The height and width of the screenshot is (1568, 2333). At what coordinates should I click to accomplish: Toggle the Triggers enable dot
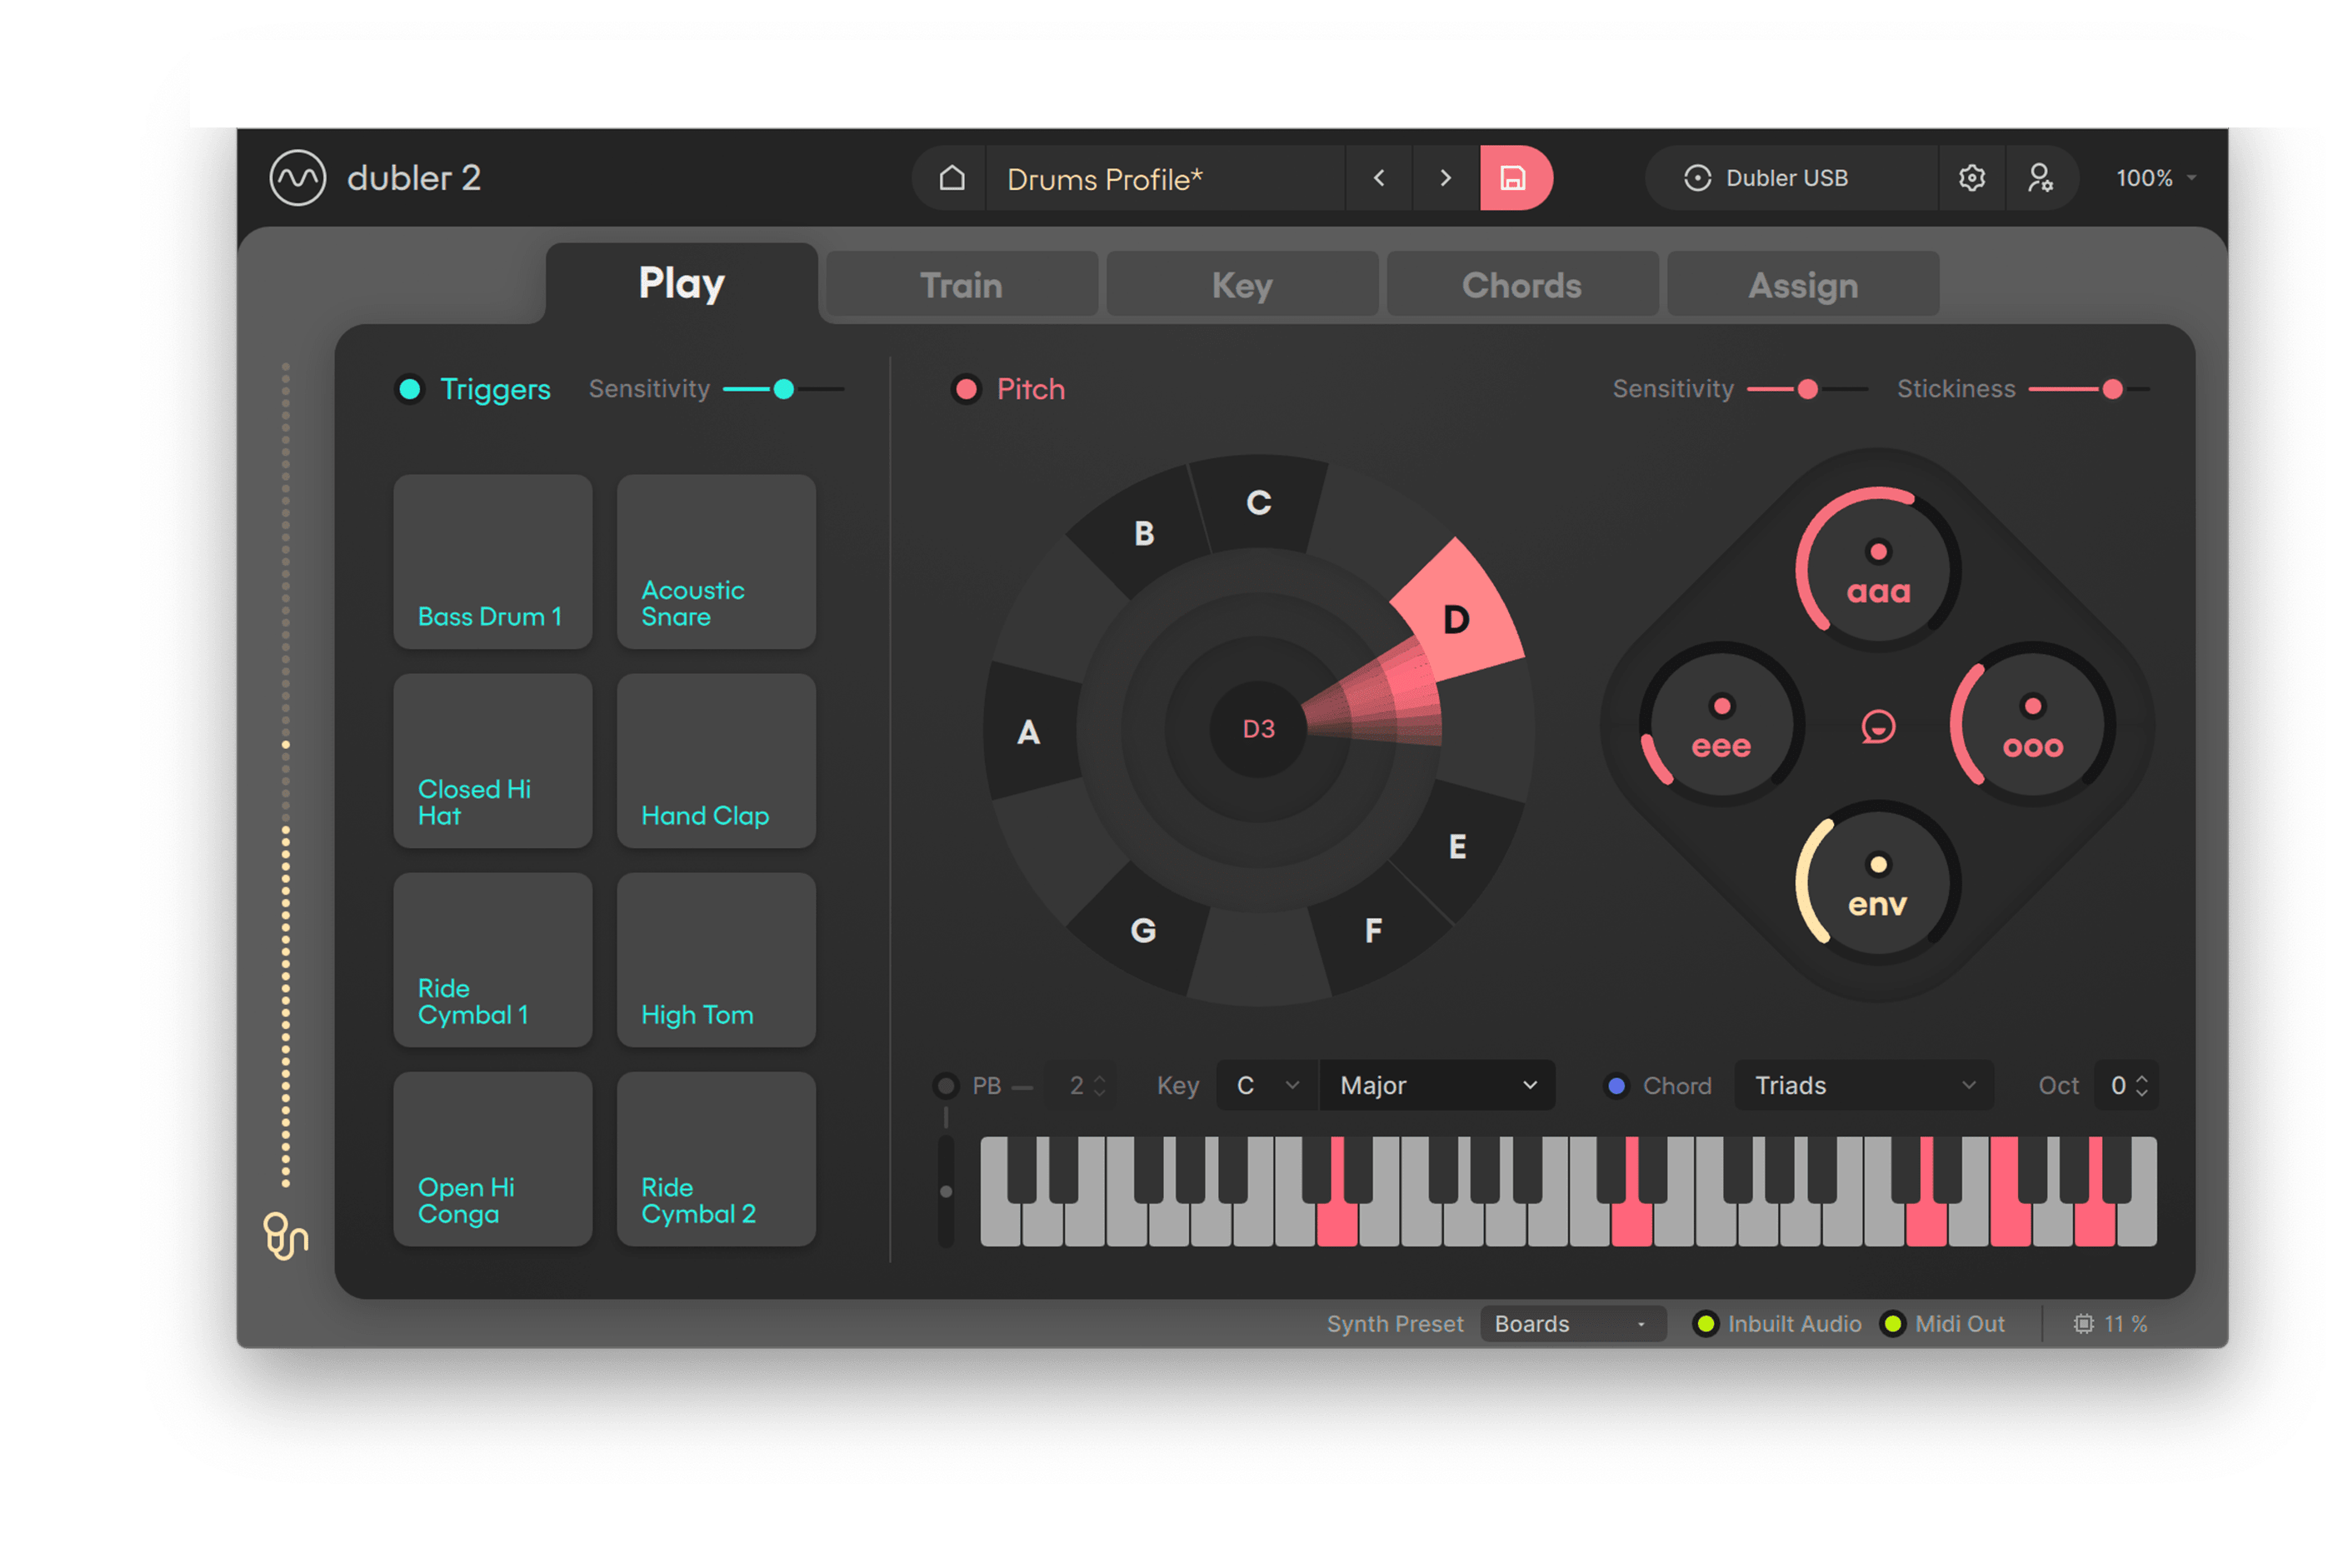[x=410, y=389]
